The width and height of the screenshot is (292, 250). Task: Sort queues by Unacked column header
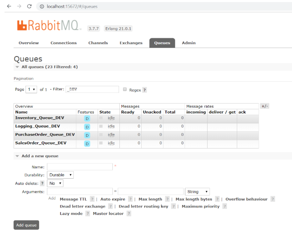tap(152, 112)
